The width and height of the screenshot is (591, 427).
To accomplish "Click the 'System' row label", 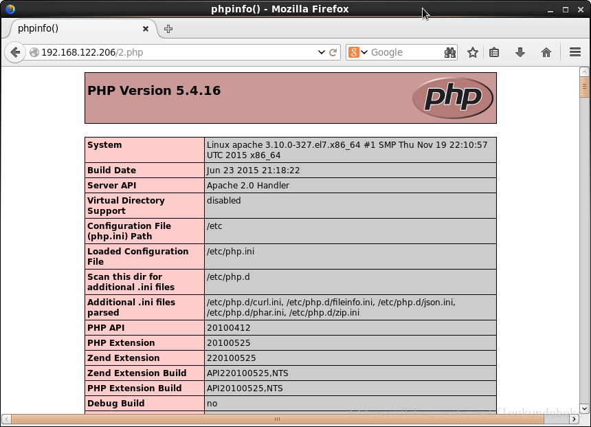I will (104, 145).
